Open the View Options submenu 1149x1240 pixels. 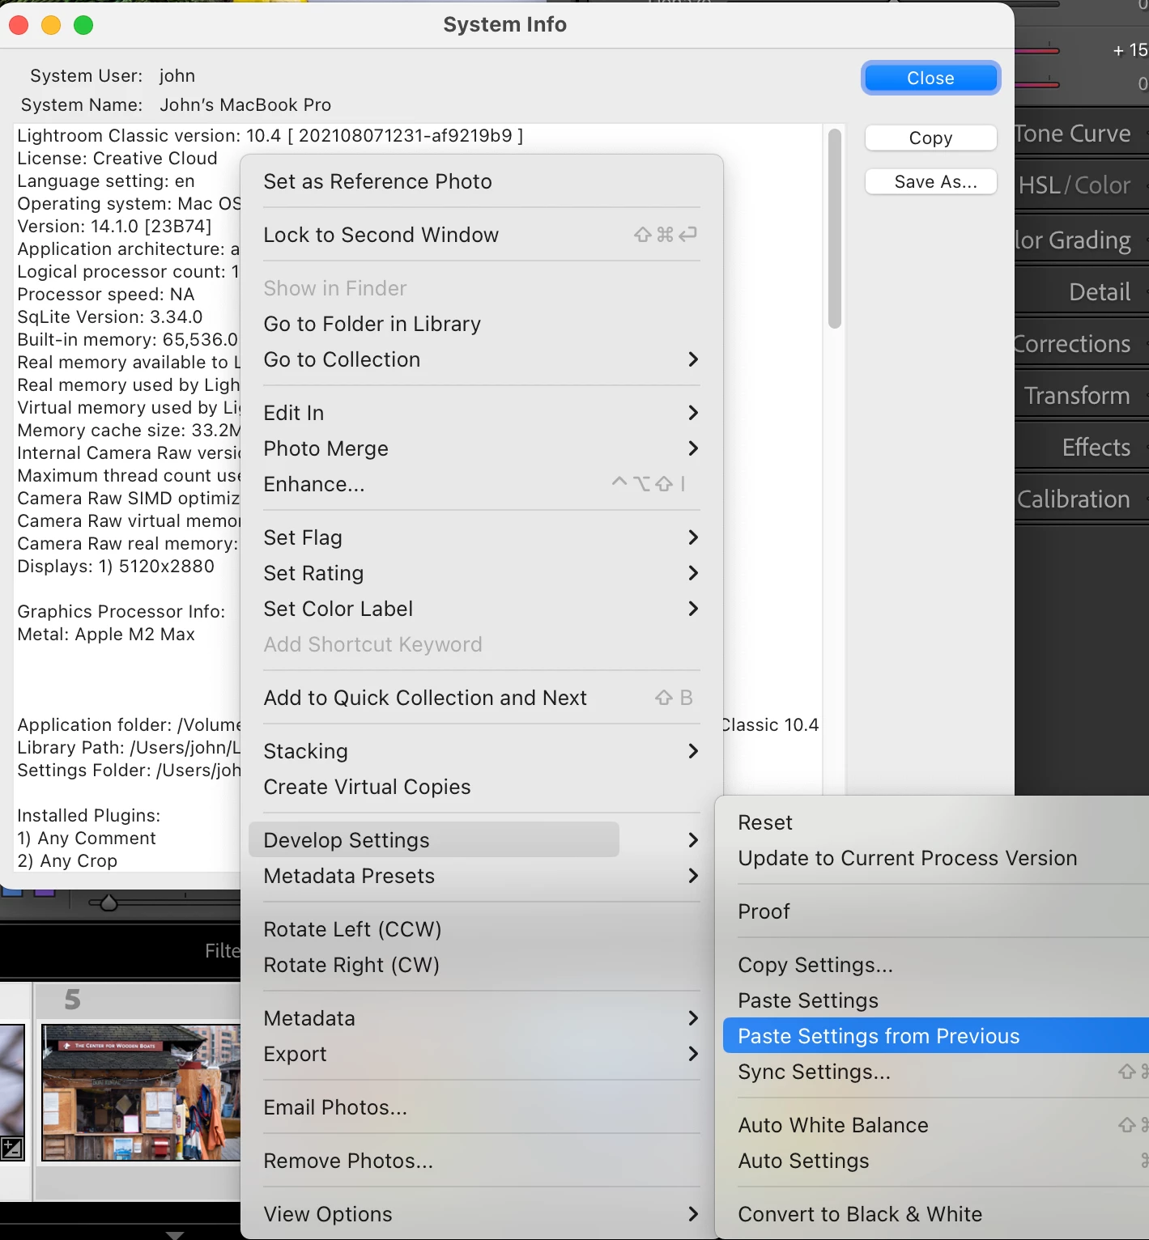click(x=481, y=1214)
